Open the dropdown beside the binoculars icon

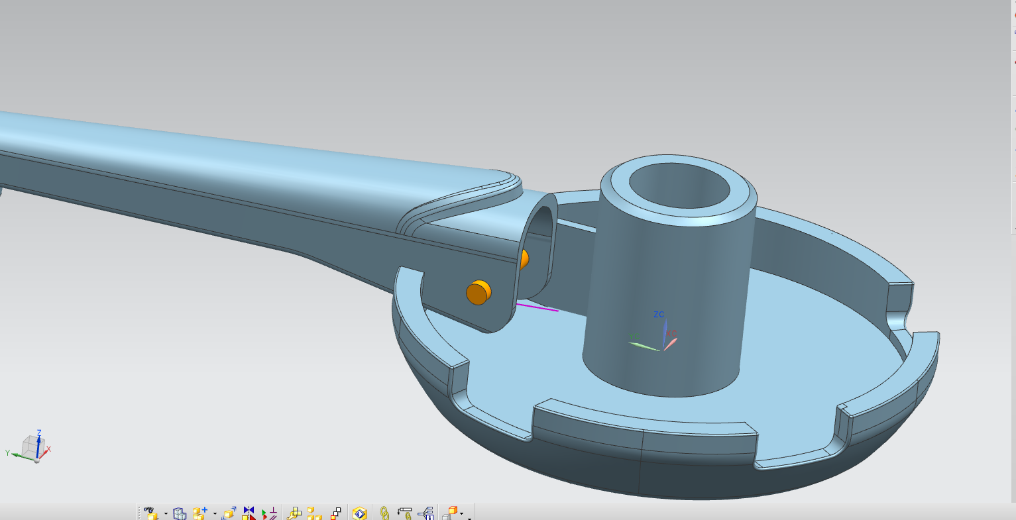click(166, 515)
